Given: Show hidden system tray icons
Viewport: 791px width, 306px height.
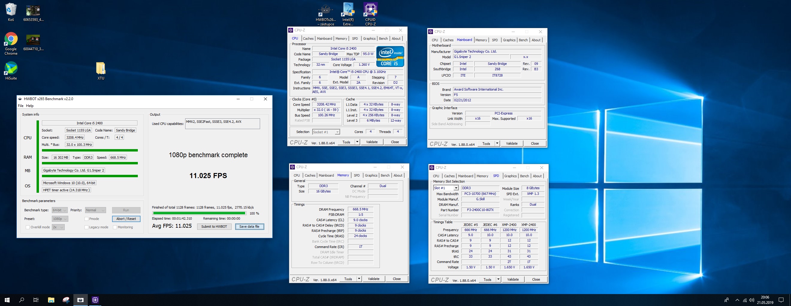Looking at the screenshot, I should [x=737, y=300].
